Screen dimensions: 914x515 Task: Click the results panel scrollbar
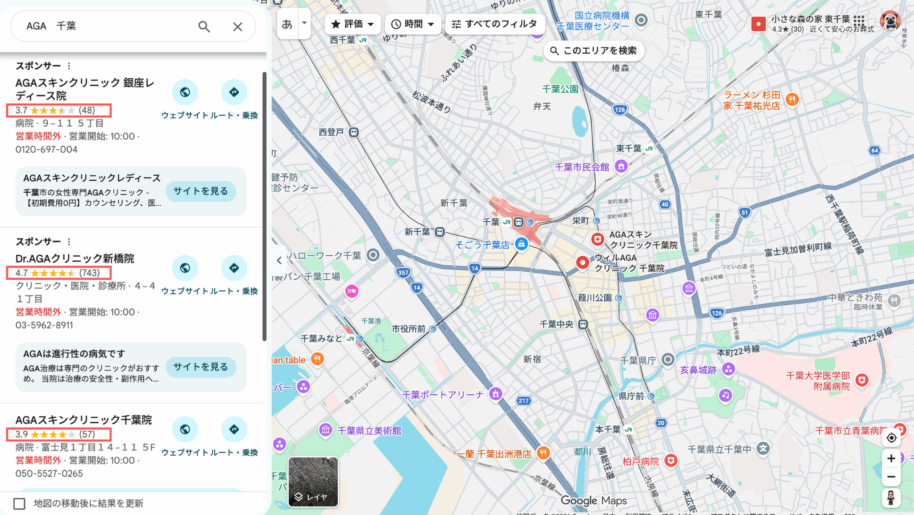pyautogui.click(x=264, y=207)
